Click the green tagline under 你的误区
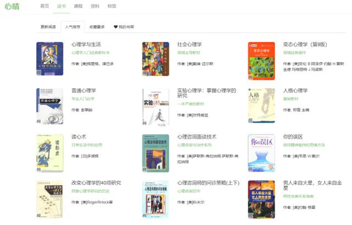Image resolution: width=352 pixels, height=225 pixels. click(304, 145)
